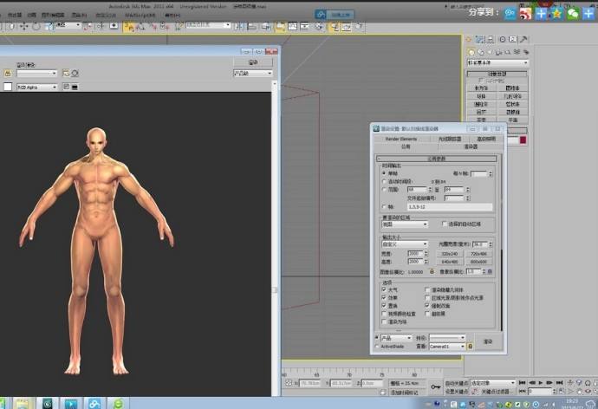
Task: Choose the 640x480 output size preset
Action: (450, 261)
